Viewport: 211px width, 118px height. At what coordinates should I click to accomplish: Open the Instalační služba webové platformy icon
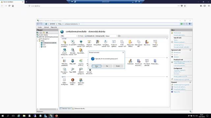[x=73, y=82]
